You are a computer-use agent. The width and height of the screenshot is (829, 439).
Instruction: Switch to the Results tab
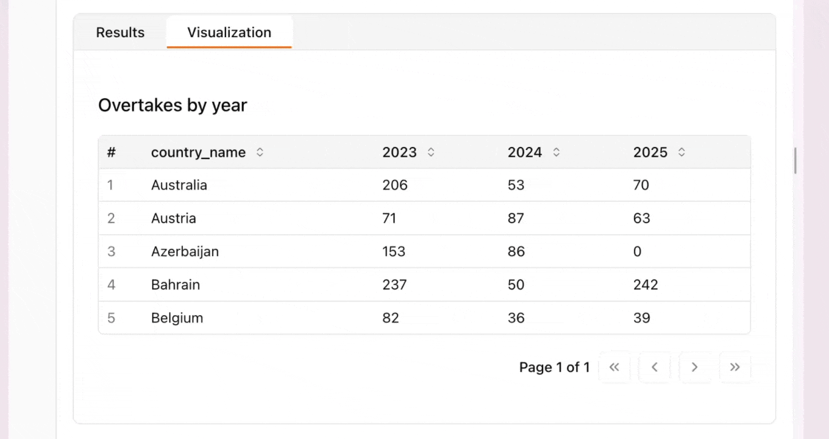pyautogui.click(x=119, y=32)
